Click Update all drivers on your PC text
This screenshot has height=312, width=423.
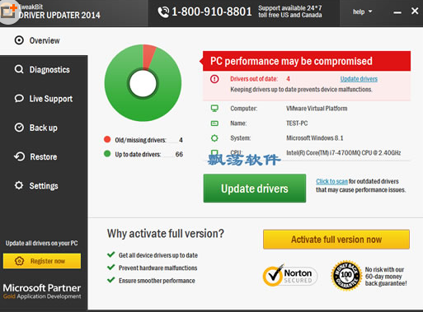click(42, 243)
